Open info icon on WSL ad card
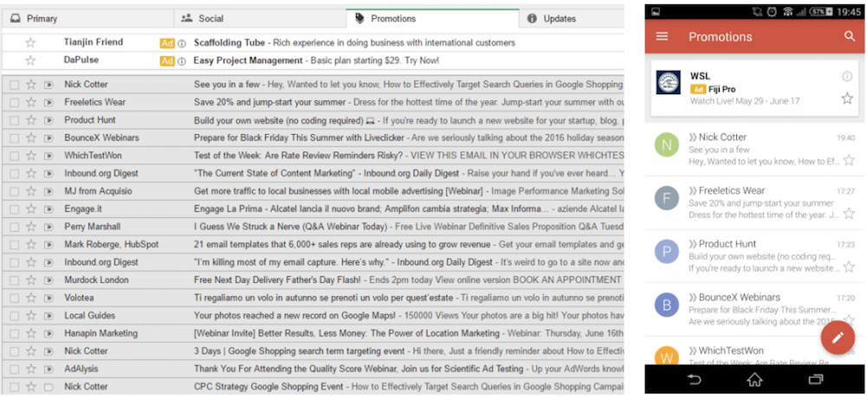Image resolution: width=866 pixels, height=397 pixels. coord(847,77)
